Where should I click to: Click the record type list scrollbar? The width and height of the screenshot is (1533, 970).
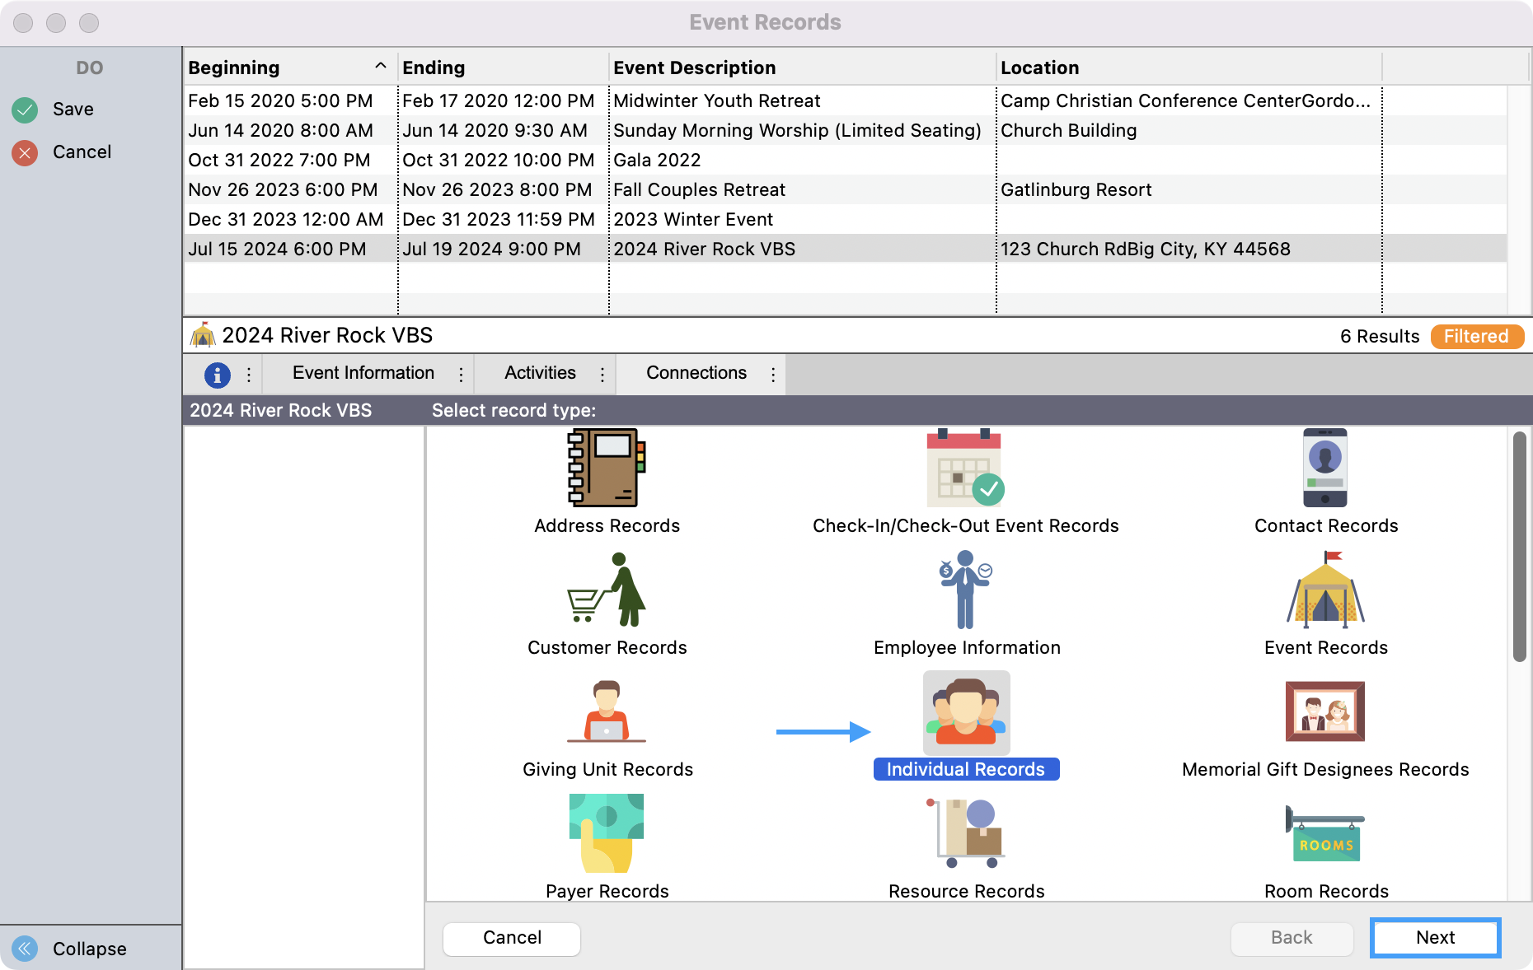(x=1519, y=547)
